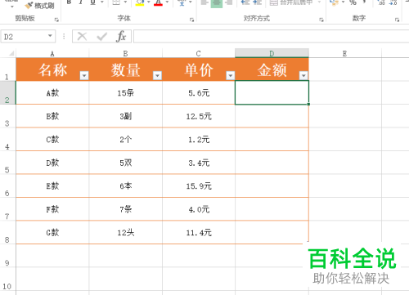Open the filter dropdown for 单价 column

(x=231, y=75)
